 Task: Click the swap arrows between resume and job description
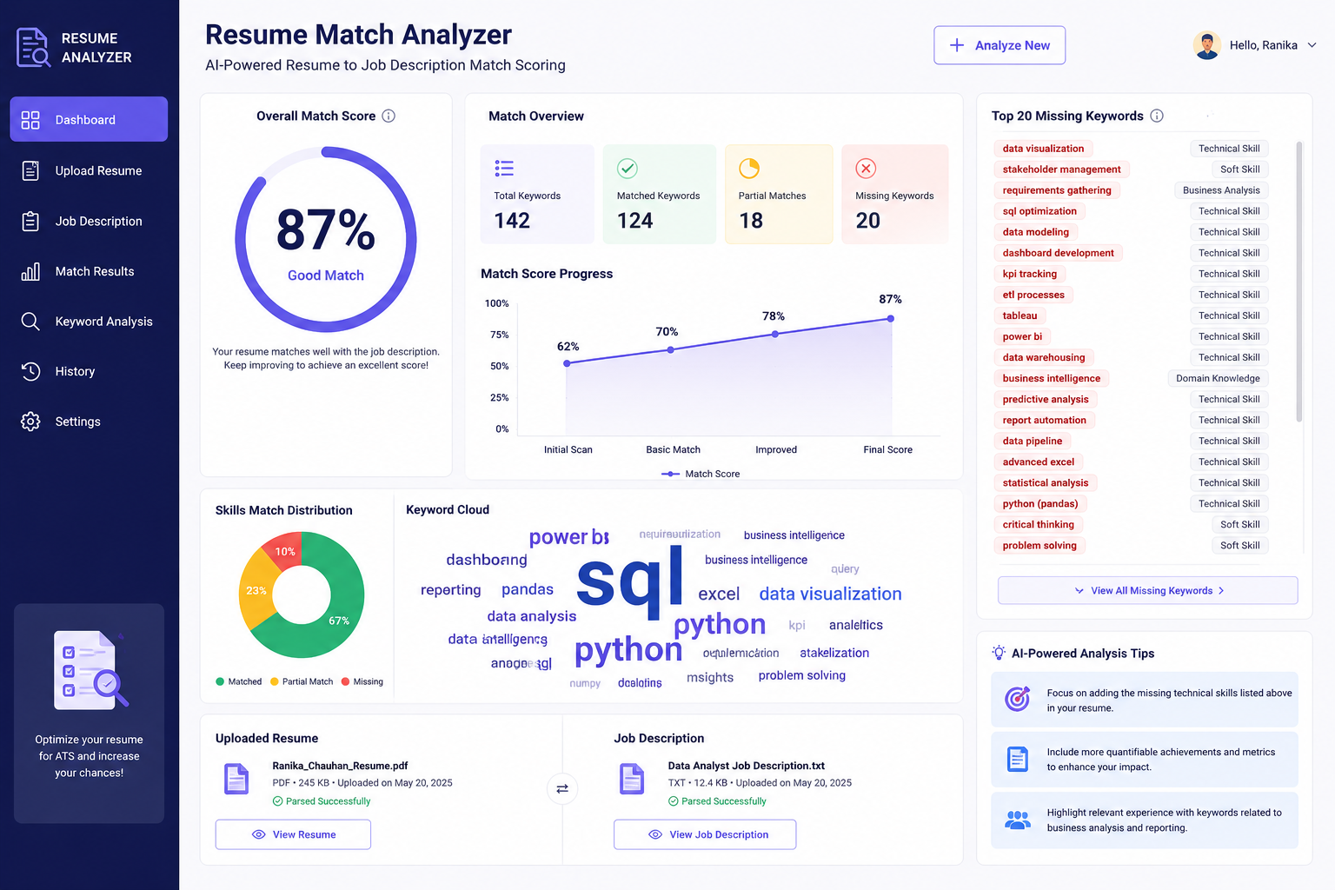click(x=562, y=788)
